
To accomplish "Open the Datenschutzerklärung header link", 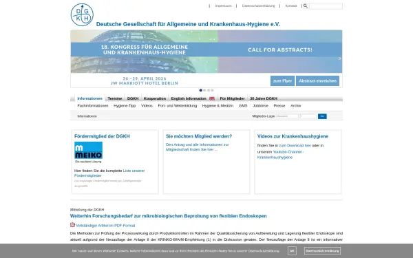I will [258, 6].
